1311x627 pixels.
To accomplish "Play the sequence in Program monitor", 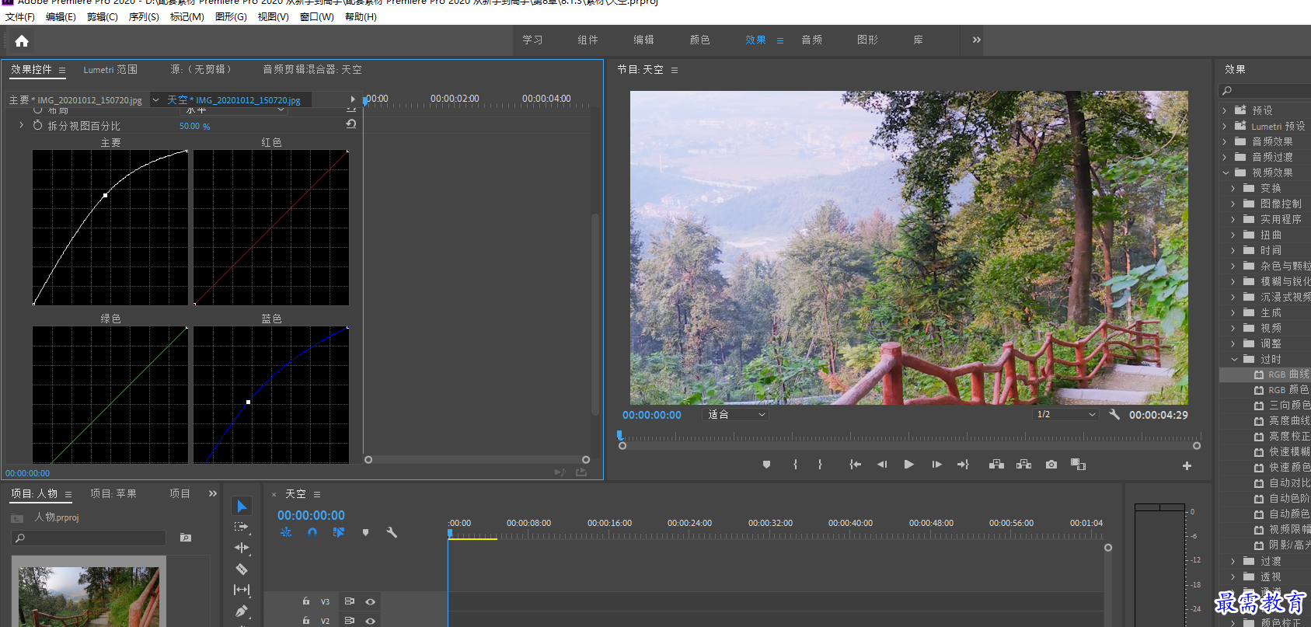I will point(908,465).
